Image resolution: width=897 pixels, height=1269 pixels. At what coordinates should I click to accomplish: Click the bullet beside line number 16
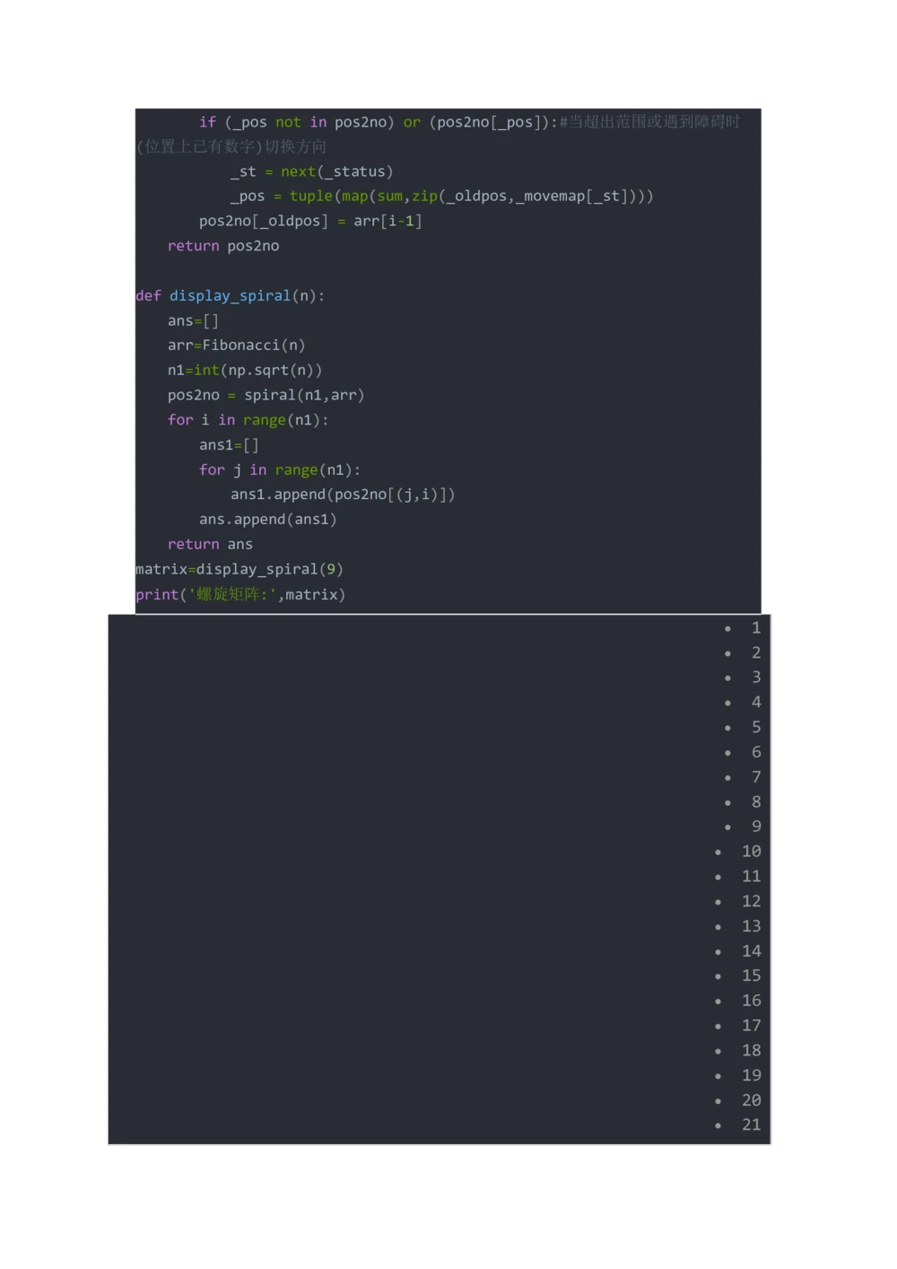tap(718, 1002)
